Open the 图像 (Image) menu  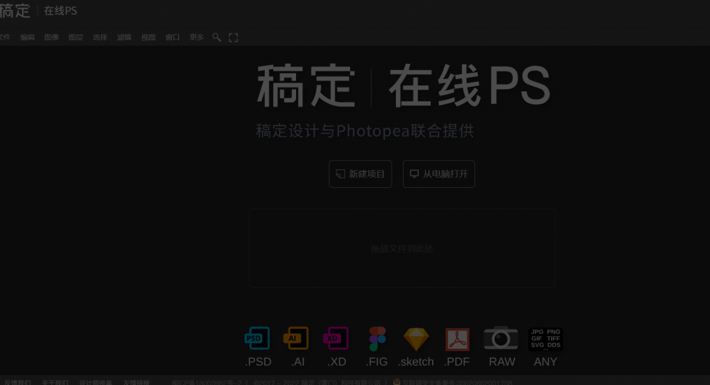(51, 37)
